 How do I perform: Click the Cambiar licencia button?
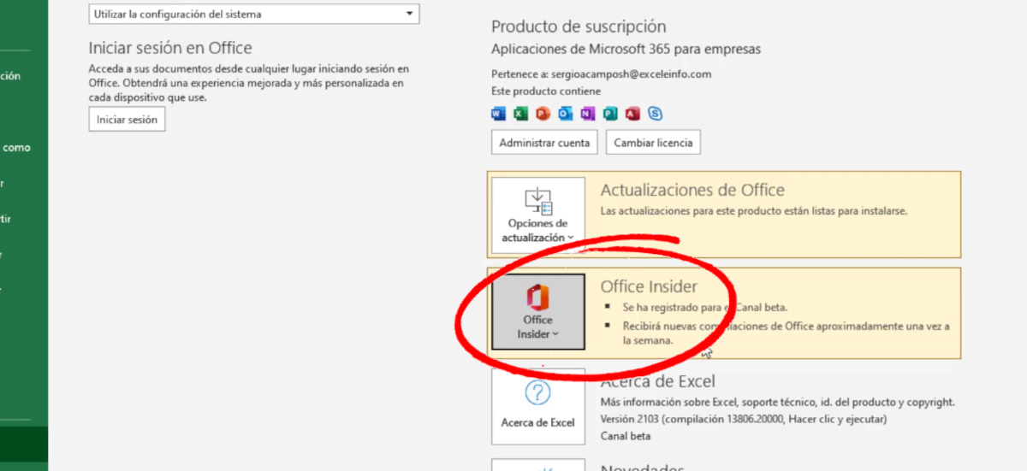tap(653, 143)
